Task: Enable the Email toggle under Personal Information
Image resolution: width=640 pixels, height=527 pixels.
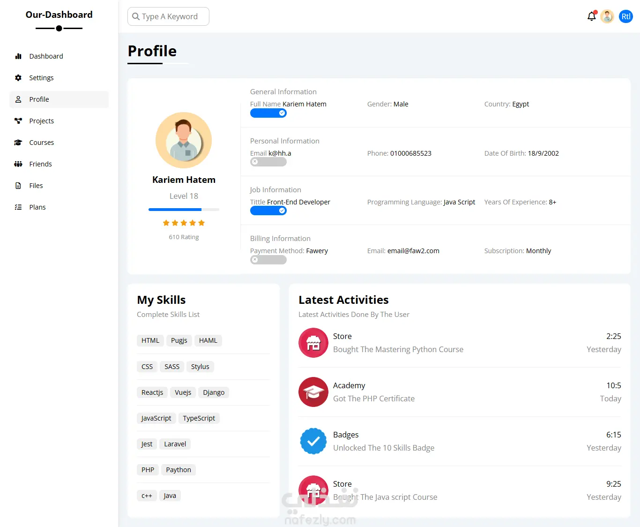Action: tap(268, 162)
